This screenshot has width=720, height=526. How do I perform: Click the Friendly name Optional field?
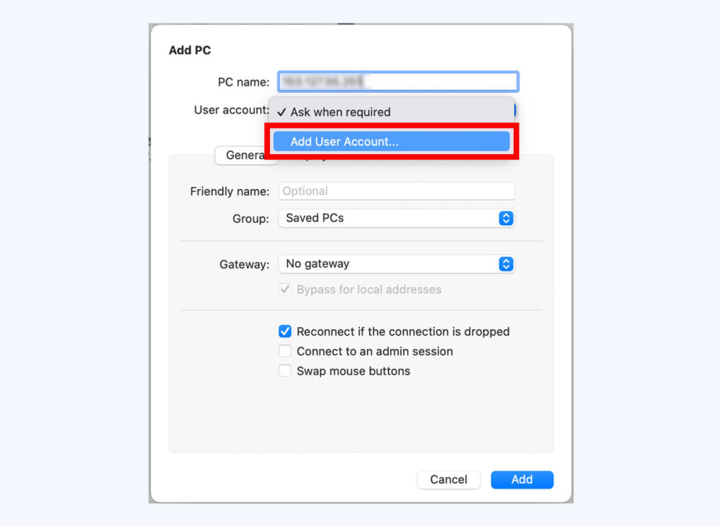click(397, 191)
